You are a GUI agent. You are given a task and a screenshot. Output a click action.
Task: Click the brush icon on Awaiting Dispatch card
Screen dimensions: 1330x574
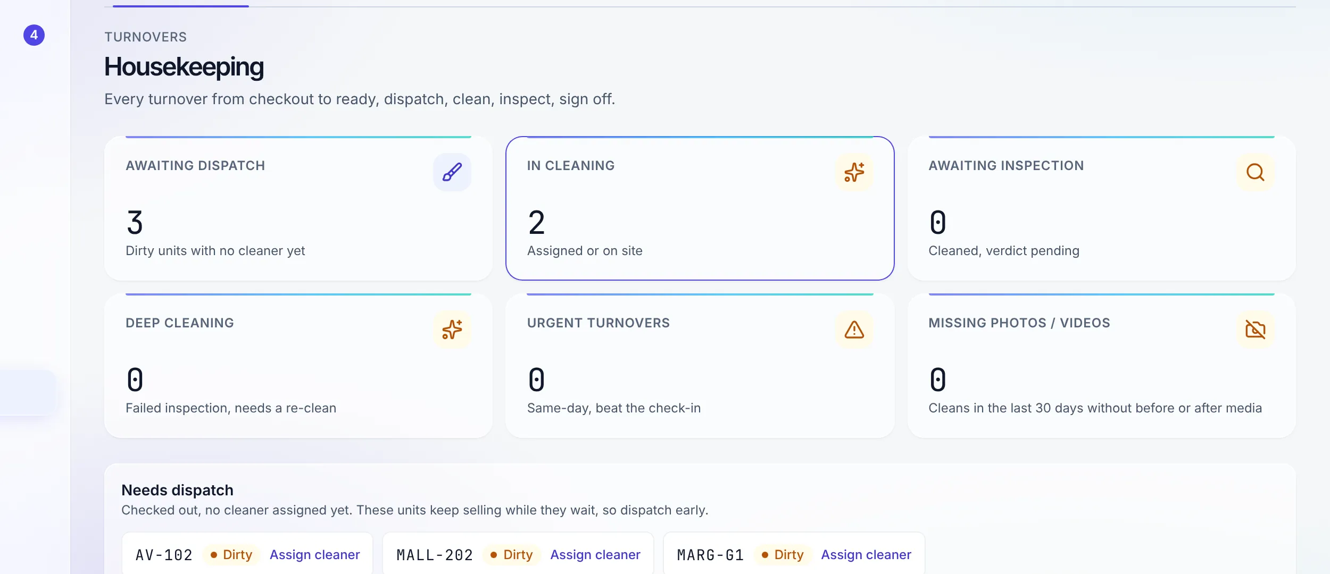[452, 172]
